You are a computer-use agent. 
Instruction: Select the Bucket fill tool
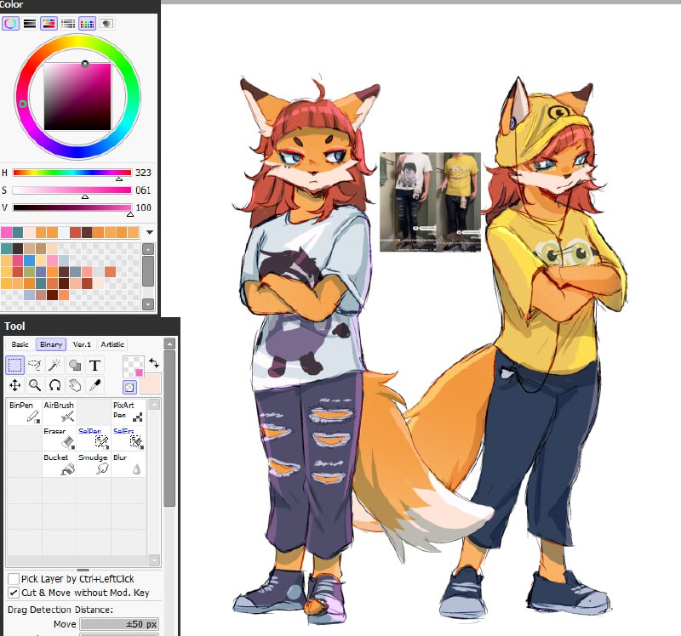pyautogui.click(x=59, y=464)
